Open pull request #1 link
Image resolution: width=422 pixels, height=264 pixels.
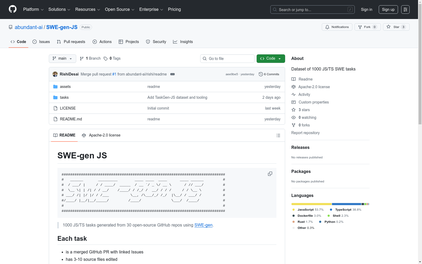[x=114, y=74]
